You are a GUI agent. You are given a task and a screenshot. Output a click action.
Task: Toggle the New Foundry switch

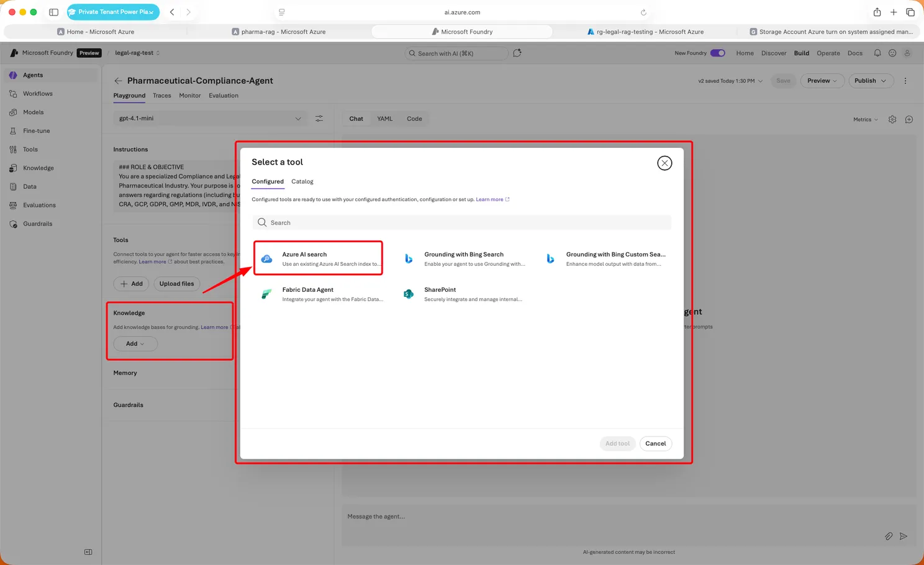pyautogui.click(x=718, y=53)
